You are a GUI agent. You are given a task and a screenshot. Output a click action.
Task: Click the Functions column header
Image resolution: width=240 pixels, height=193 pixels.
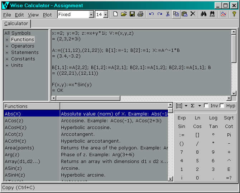coord(32,106)
